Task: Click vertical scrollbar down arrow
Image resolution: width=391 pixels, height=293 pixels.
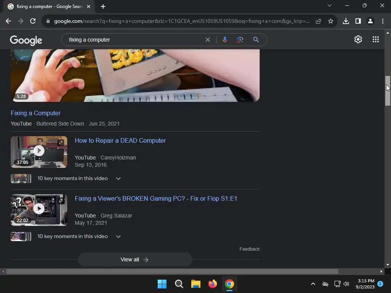Action: click(388, 265)
